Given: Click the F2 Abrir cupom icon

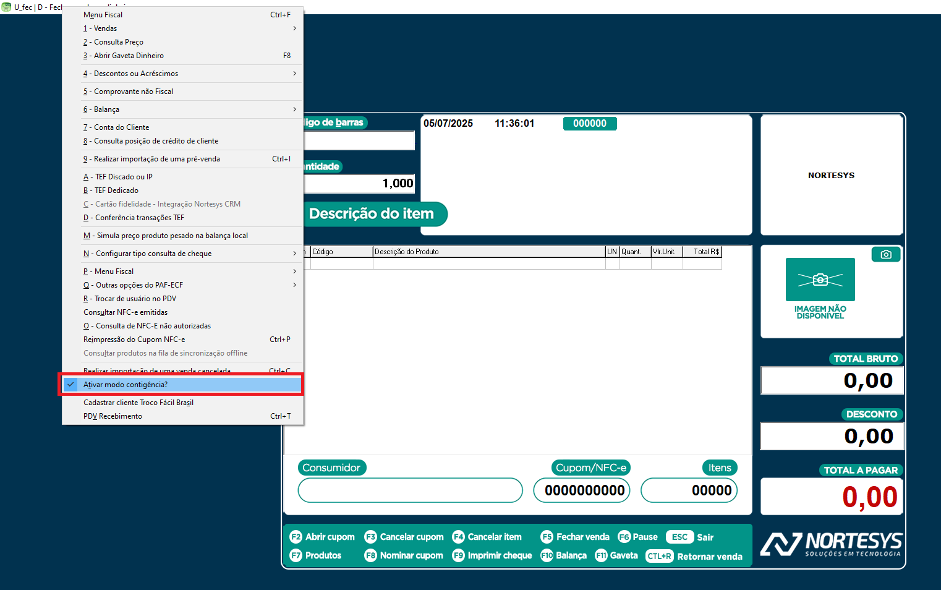Looking at the screenshot, I should click(296, 537).
